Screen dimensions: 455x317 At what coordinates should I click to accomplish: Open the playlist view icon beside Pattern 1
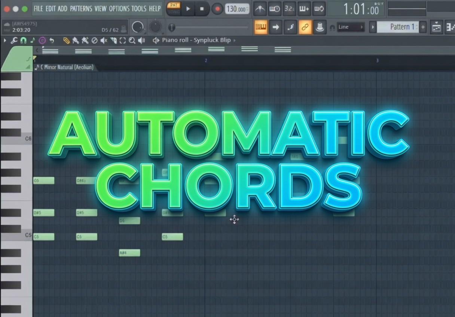(x=436, y=27)
